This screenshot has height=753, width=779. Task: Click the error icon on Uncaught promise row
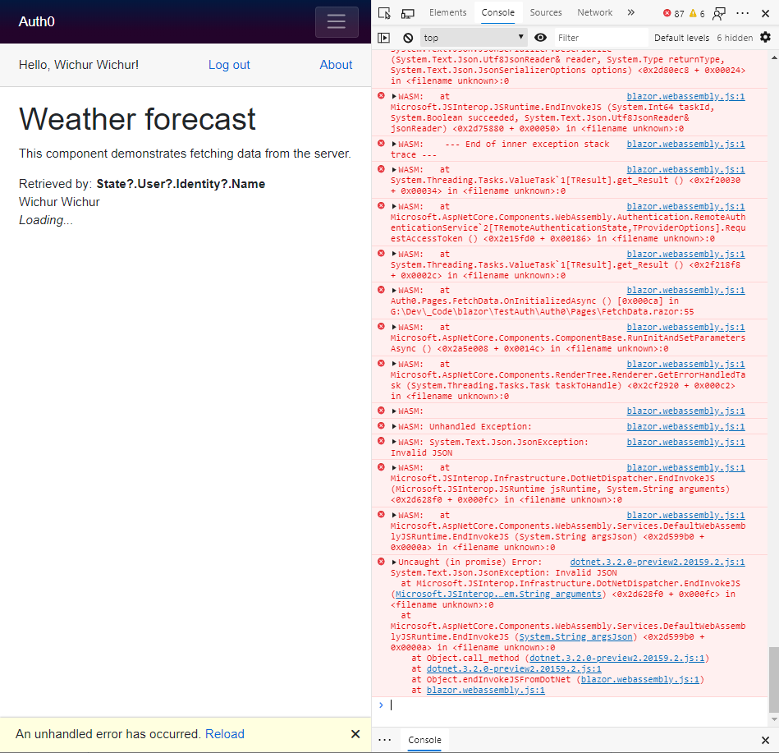click(x=381, y=562)
